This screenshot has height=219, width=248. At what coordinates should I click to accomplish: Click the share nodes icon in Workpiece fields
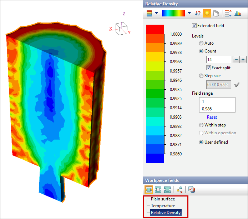tap(179, 190)
